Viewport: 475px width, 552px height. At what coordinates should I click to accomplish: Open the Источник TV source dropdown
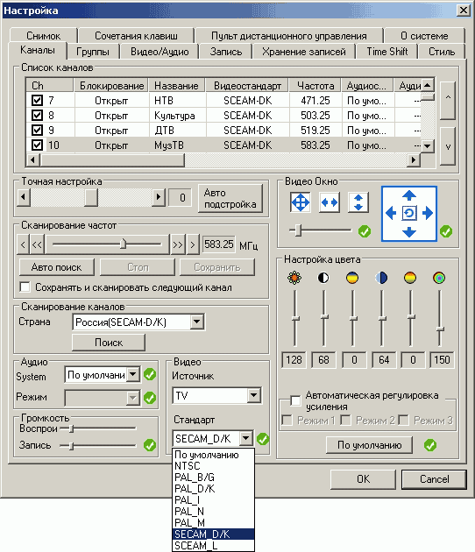coord(253,395)
